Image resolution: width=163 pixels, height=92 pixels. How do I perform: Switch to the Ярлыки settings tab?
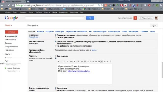coord(40,31)
